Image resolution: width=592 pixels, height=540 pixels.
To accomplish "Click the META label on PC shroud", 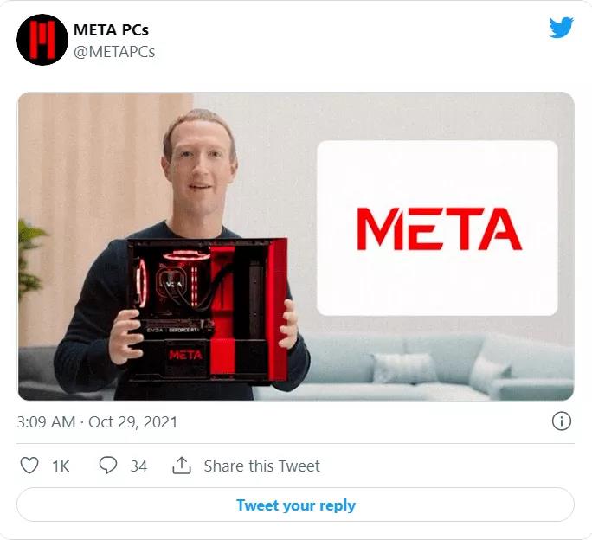I will click(185, 355).
